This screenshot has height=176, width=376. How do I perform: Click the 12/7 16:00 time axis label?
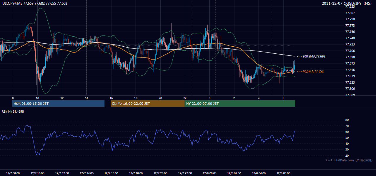click(x=111, y=173)
